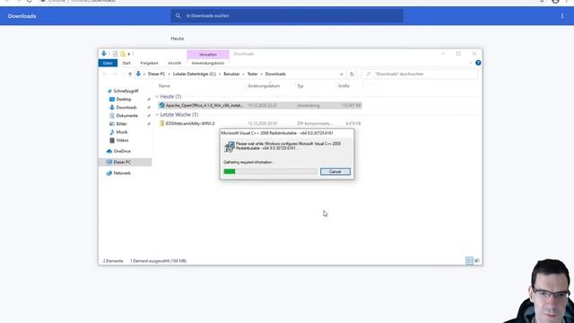Click the pin icon beside Bilder
The image size is (574, 323).
point(149,124)
